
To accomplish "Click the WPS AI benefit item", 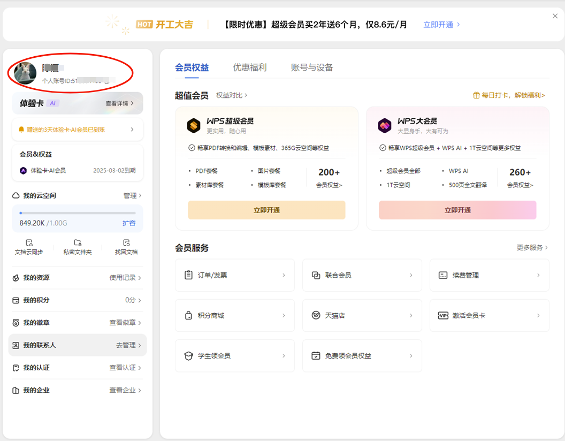I will click(459, 171).
